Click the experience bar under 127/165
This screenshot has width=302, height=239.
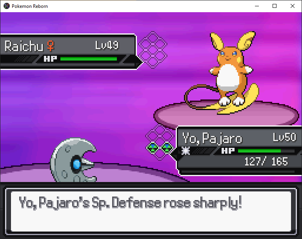coord(238,171)
